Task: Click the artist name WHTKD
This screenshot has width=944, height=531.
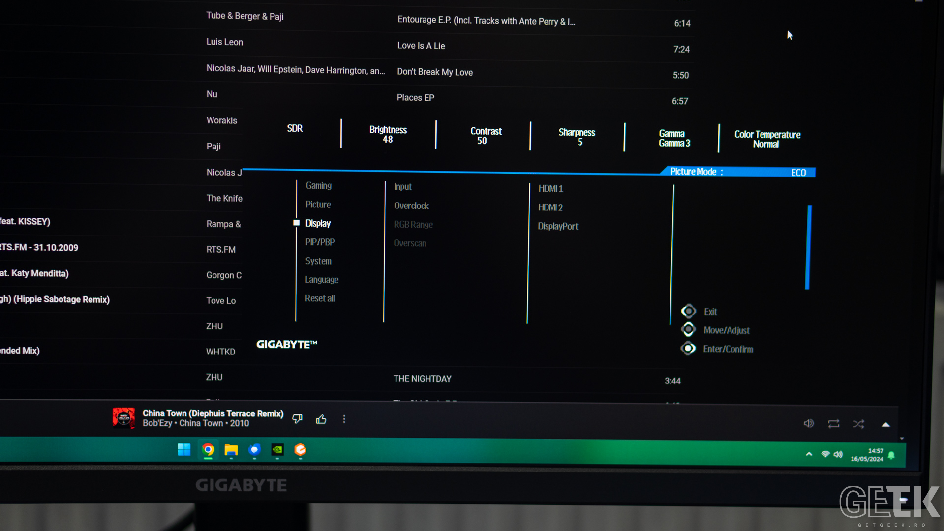Action: point(220,352)
